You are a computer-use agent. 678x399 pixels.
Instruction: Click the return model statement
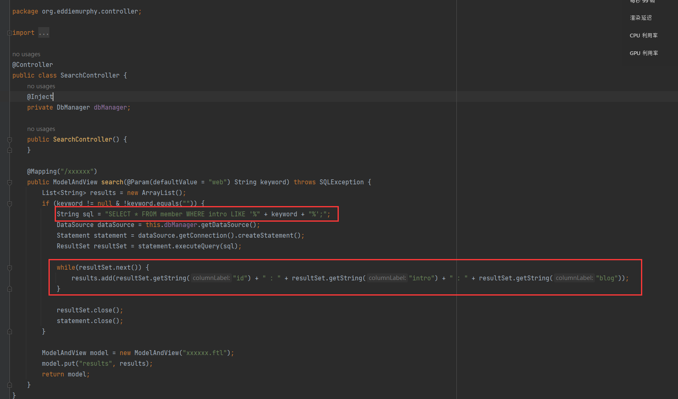66,374
